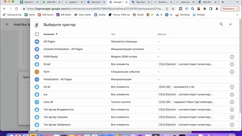Click Только ссылки type cell
Screen dimensions: 242x136
121,102
